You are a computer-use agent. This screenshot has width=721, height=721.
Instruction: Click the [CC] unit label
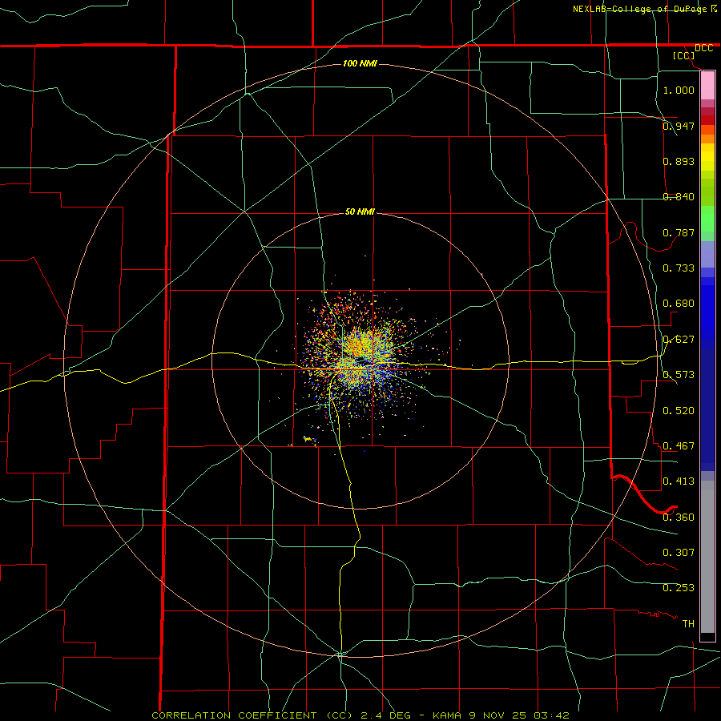(x=684, y=55)
